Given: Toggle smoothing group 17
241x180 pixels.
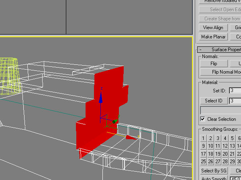Looking at the screenshot, I should coord(203,154).
